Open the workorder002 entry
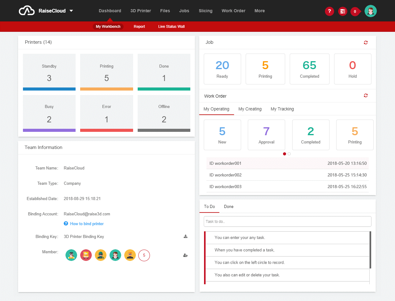This screenshot has width=395, height=301. pyautogui.click(x=288, y=175)
